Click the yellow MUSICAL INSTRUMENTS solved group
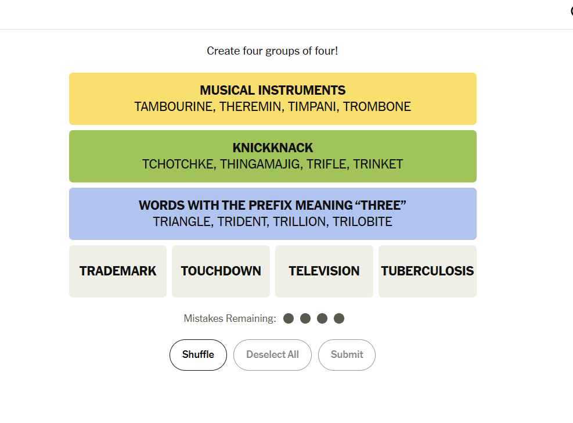 click(x=273, y=99)
